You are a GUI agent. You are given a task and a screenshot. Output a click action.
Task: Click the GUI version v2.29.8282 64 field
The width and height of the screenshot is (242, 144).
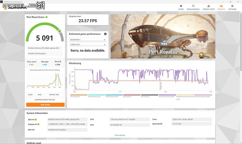point(129,125)
